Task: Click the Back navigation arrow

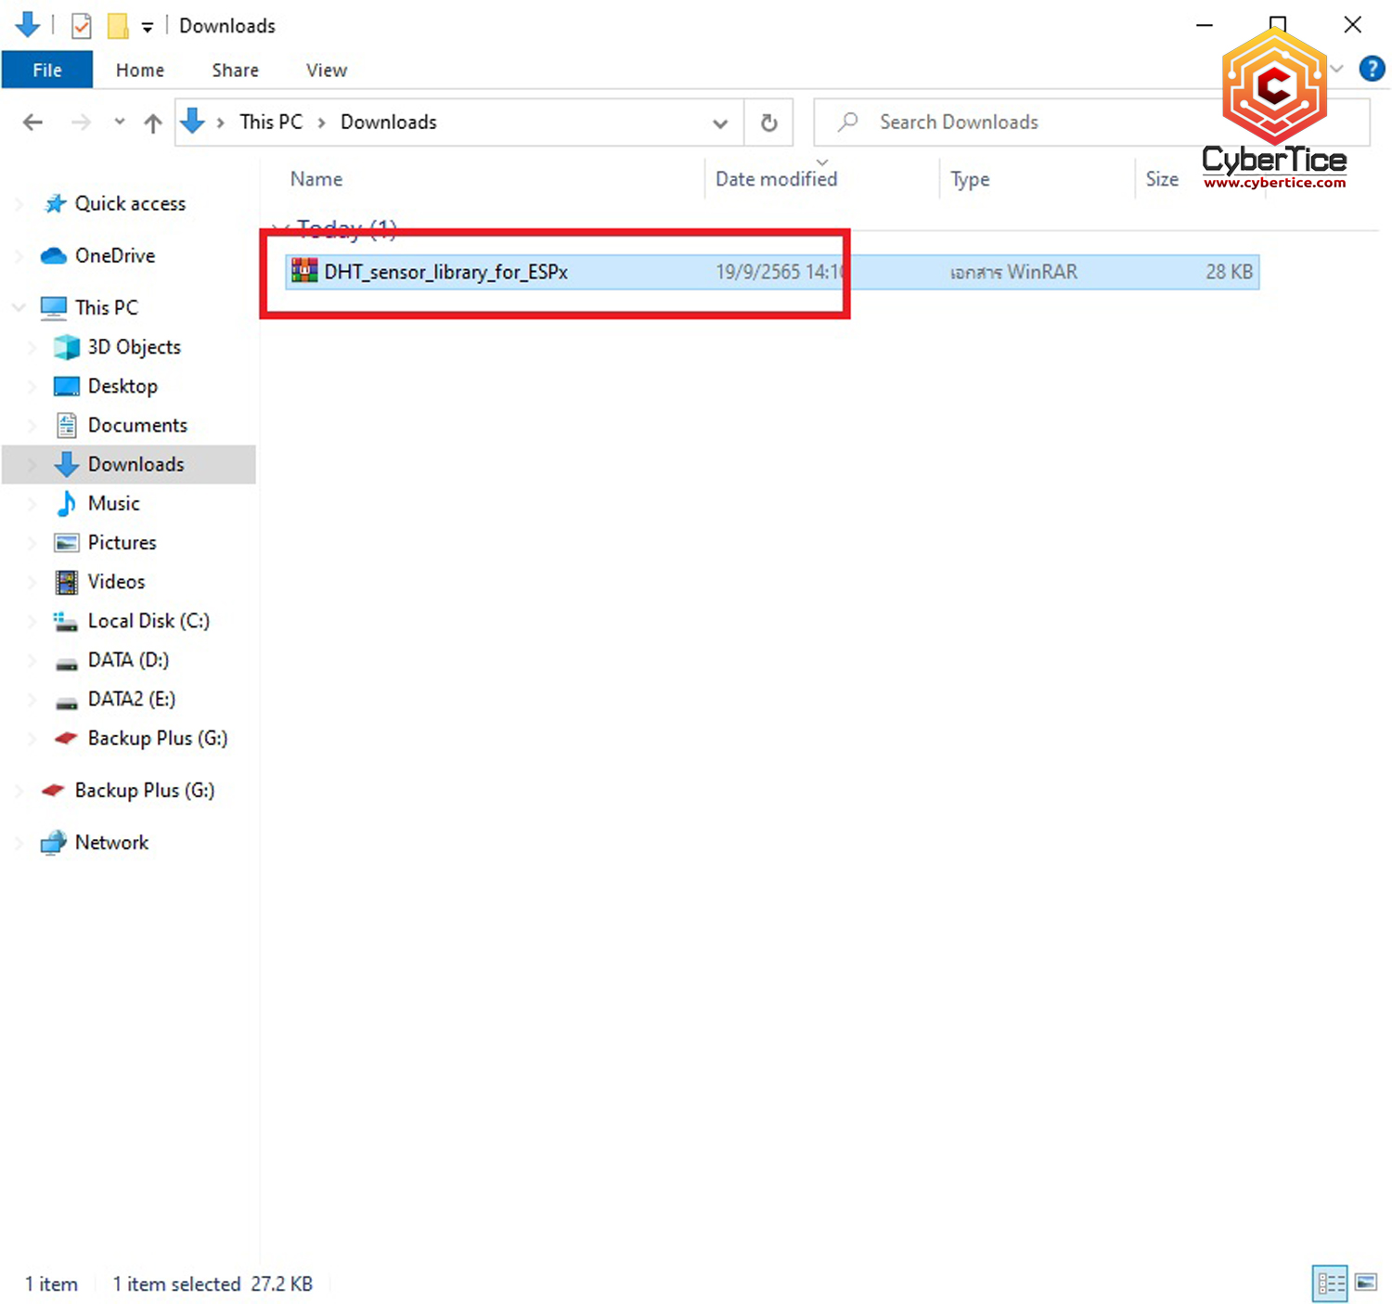Action: 33,123
